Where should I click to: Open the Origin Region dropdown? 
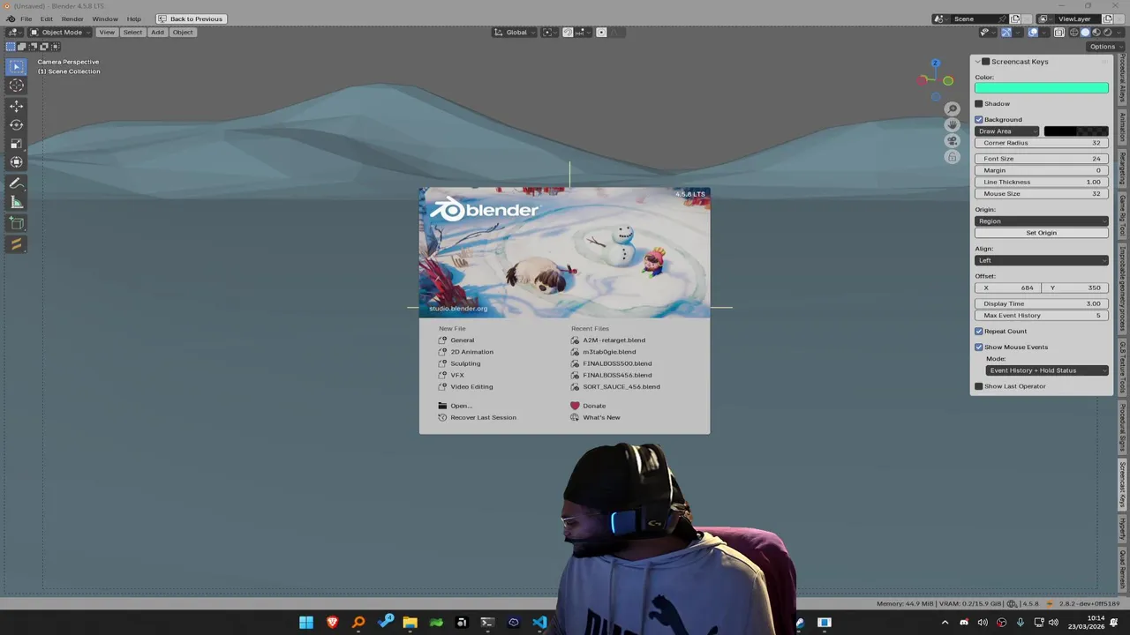click(1042, 221)
